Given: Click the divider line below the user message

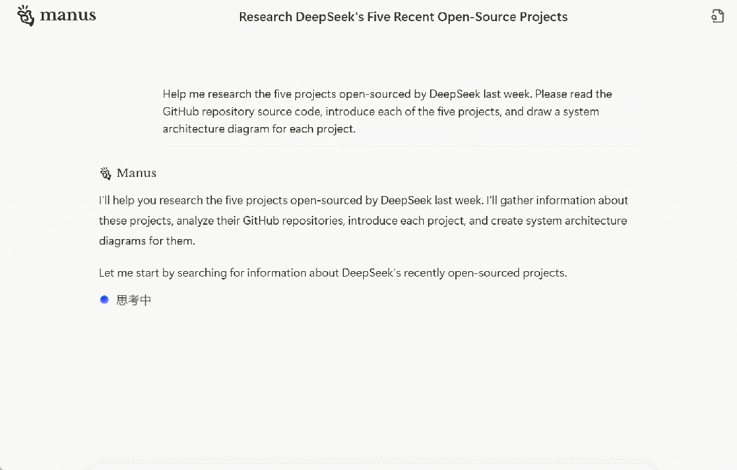Looking at the screenshot, I should click(x=403, y=146).
